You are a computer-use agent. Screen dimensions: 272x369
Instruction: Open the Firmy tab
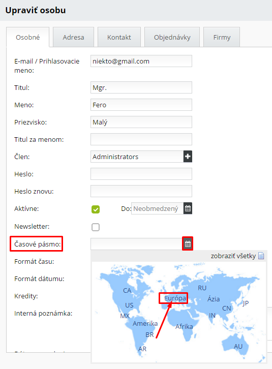coord(222,38)
